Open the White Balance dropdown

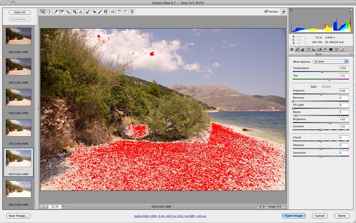tap(331, 62)
